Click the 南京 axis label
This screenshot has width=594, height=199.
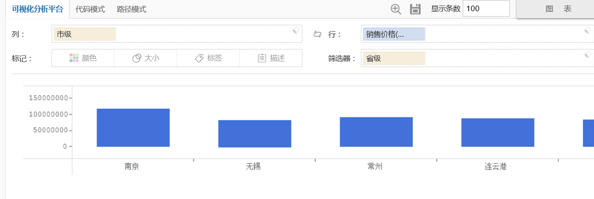tap(132, 166)
